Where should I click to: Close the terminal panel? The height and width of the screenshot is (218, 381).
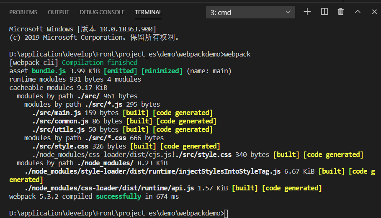tap(374, 12)
